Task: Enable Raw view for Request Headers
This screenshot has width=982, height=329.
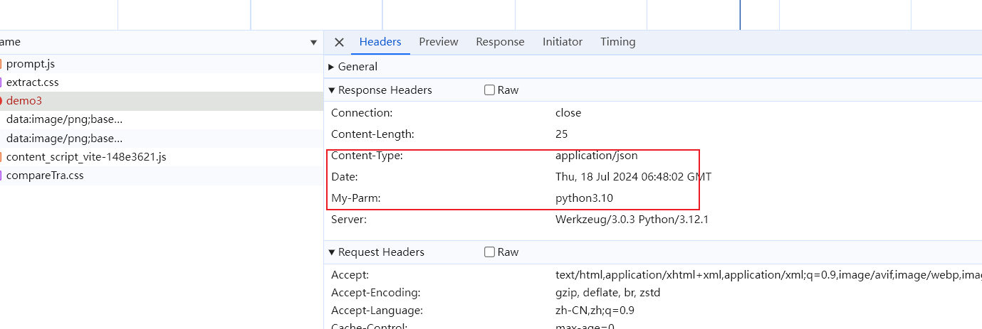Action: tap(489, 252)
